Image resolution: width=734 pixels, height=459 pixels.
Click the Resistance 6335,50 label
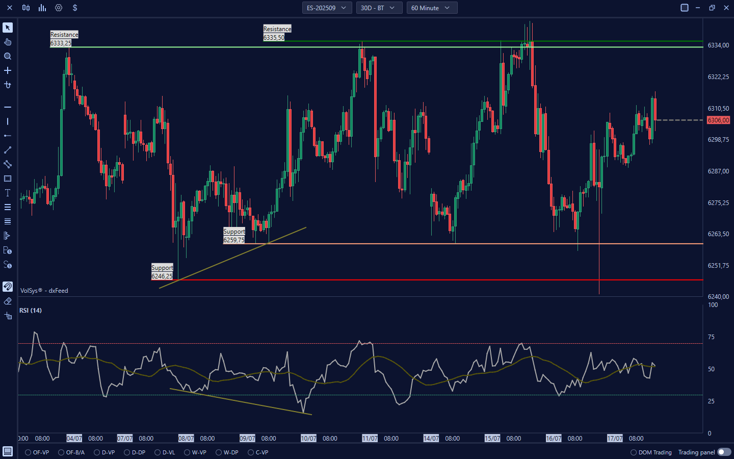pyautogui.click(x=277, y=33)
